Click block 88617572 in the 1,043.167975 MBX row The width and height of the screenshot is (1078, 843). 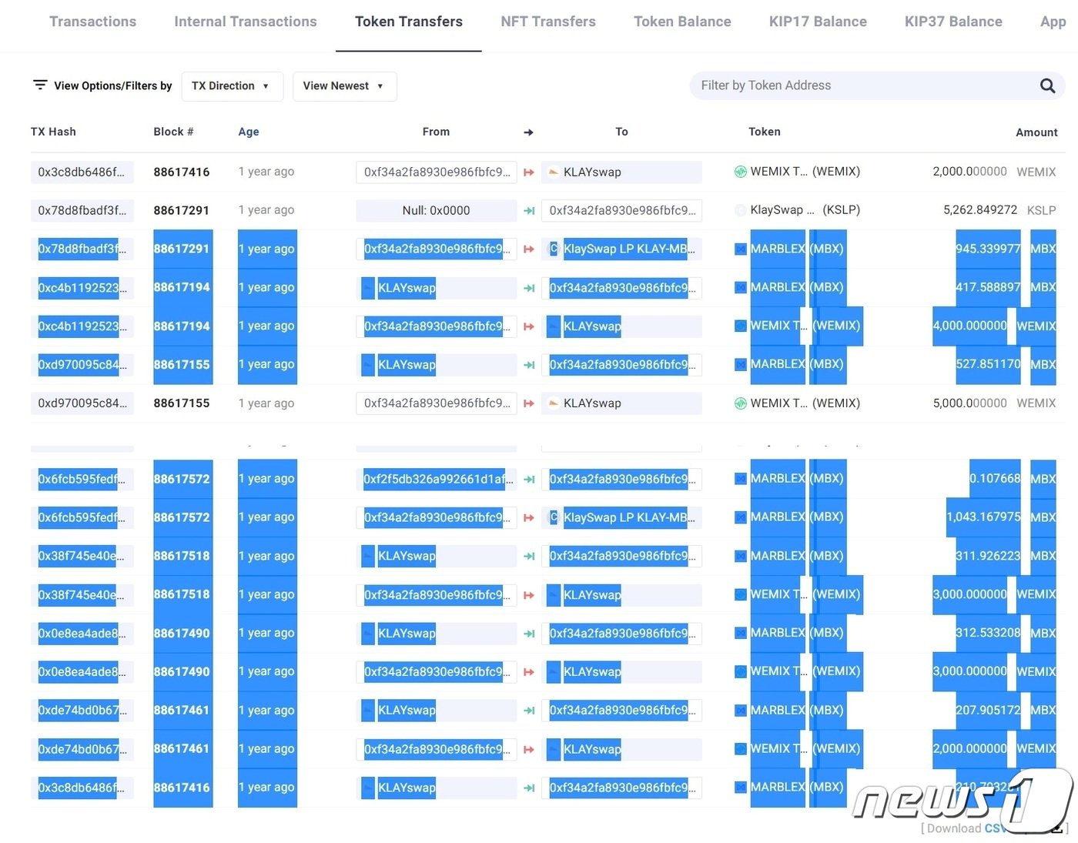(x=182, y=517)
